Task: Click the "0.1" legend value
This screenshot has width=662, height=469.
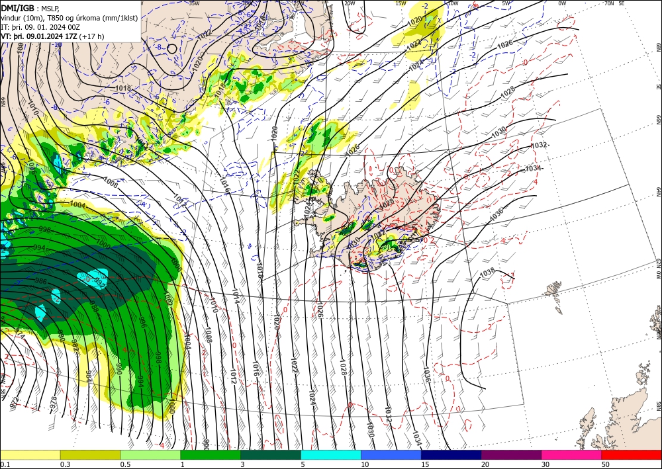Action: tap(4, 464)
